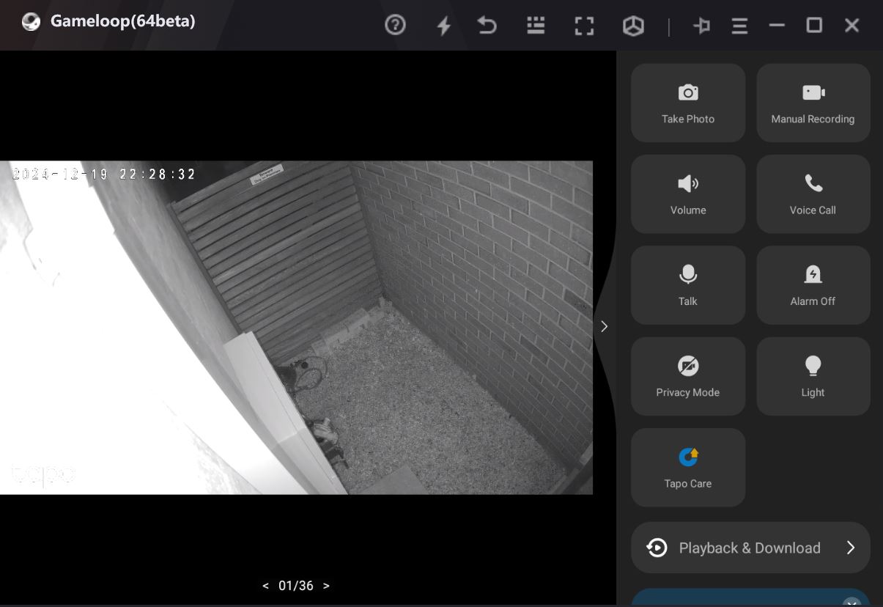Open the Volume control
The image size is (883, 607).
point(687,194)
